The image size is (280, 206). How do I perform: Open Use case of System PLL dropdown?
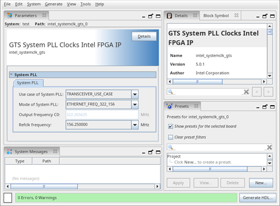click(x=135, y=94)
